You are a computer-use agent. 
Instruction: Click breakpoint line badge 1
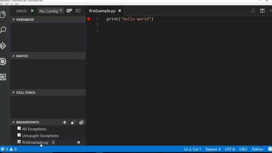53,142
